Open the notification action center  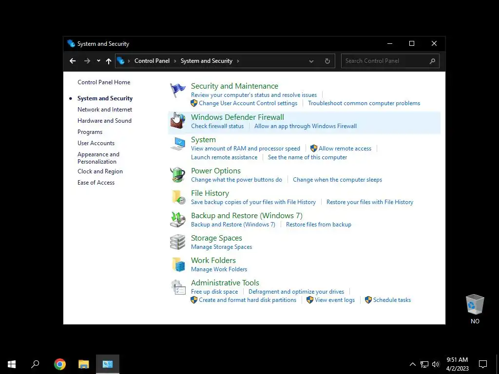[x=483, y=364]
